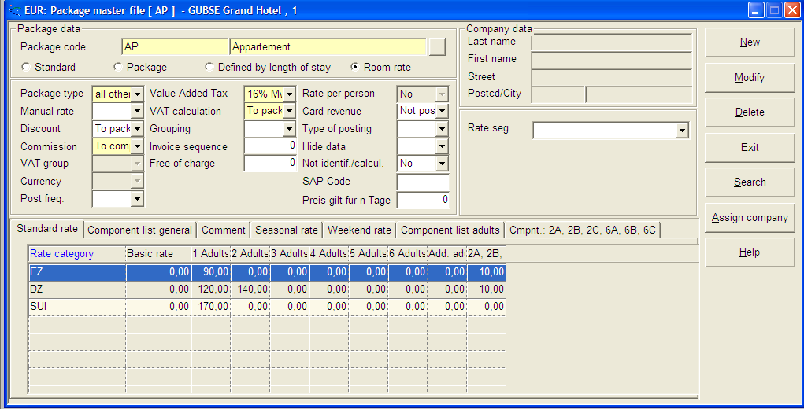The width and height of the screenshot is (804, 409).
Task: Select the SUI rate category row
Action: [x=267, y=307]
